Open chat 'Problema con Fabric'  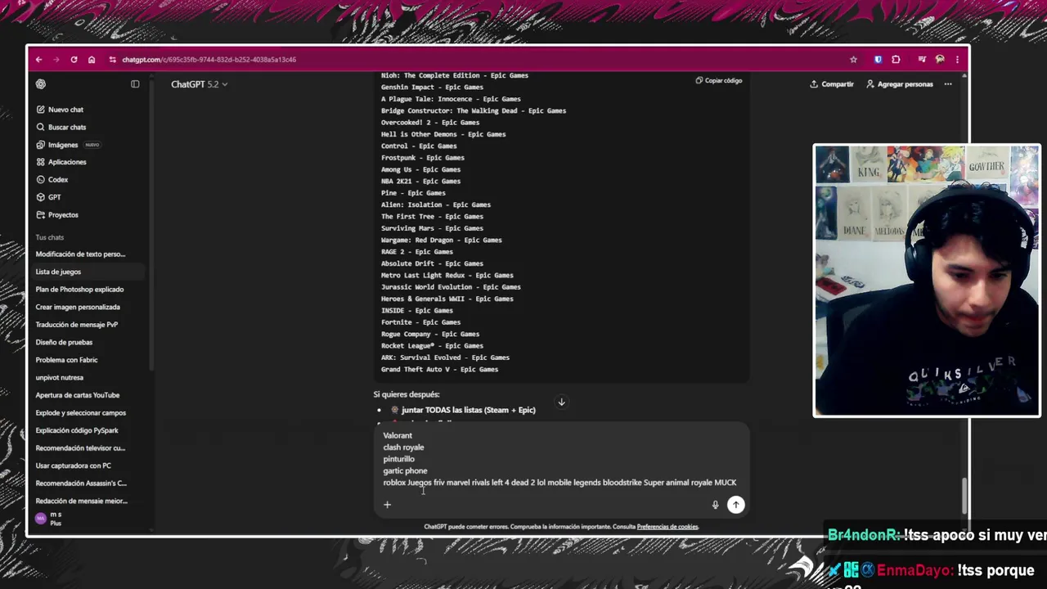(66, 360)
